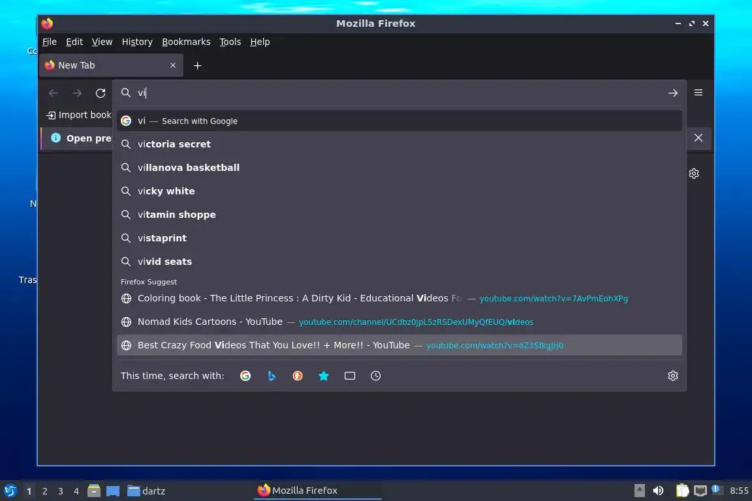Open Nomad Kids Cartoons YouTube result

pyautogui.click(x=399, y=322)
